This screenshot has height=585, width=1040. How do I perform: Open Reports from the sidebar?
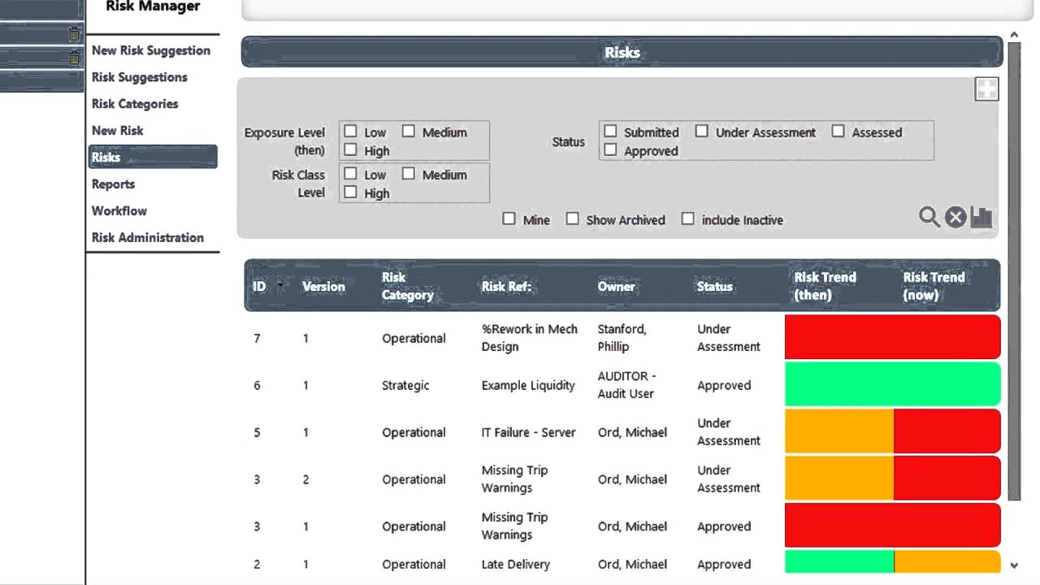click(113, 184)
